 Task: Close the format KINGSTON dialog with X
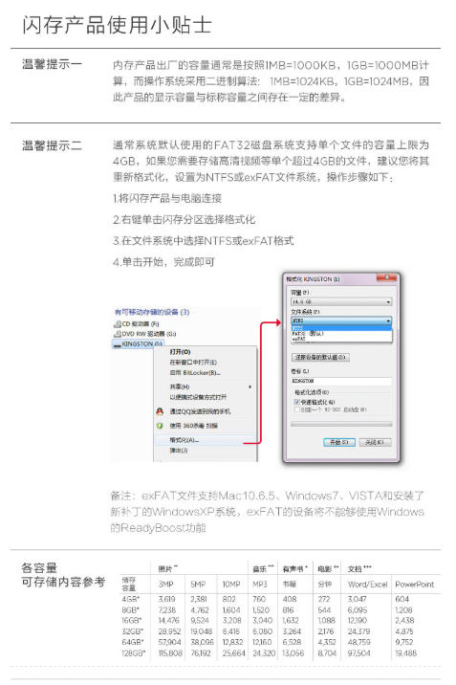click(386, 277)
